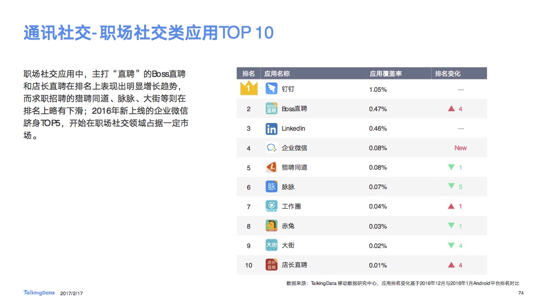This screenshot has height=307, width=546.
Task: Click the green down arrow in 大街 row
Action: (x=451, y=245)
